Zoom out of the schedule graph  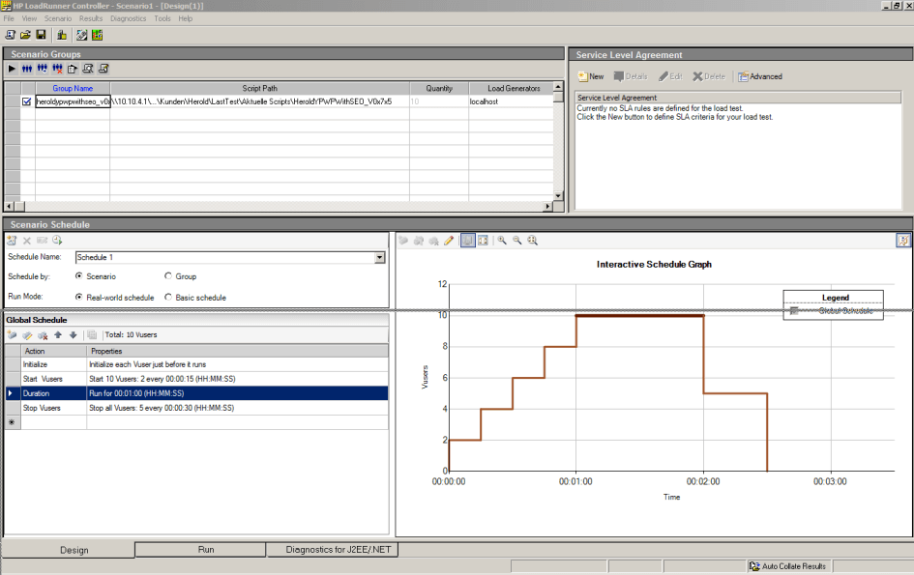click(x=517, y=241)
